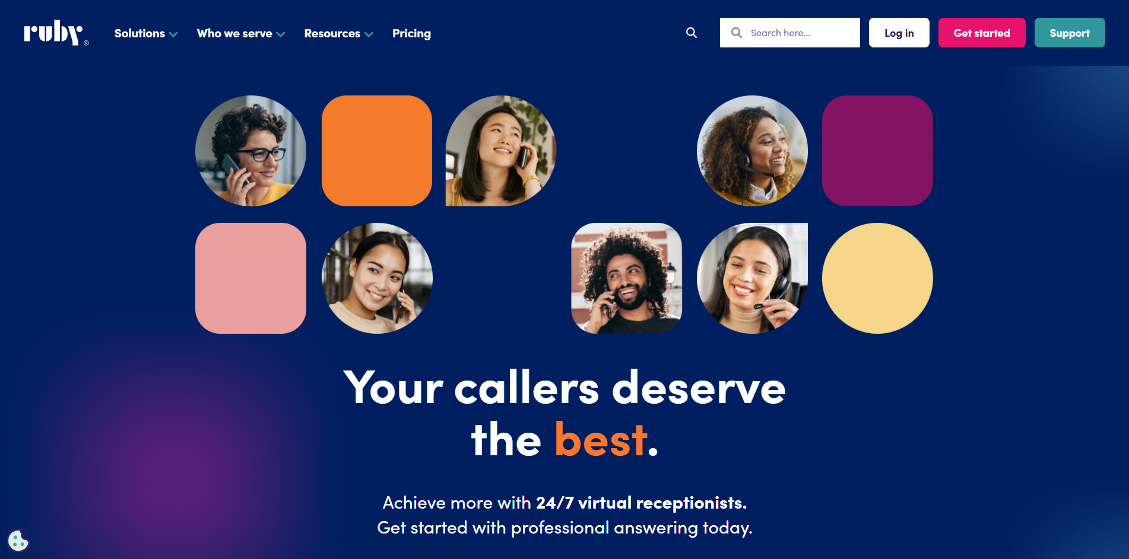This screenshot has width=1129, height=559.
Task: Open the teal Support button
Action: coord(1069,33)
